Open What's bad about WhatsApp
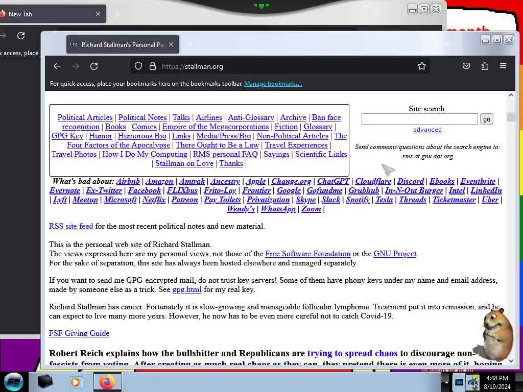Screen dimensions: 523x392 pos(278,209)
